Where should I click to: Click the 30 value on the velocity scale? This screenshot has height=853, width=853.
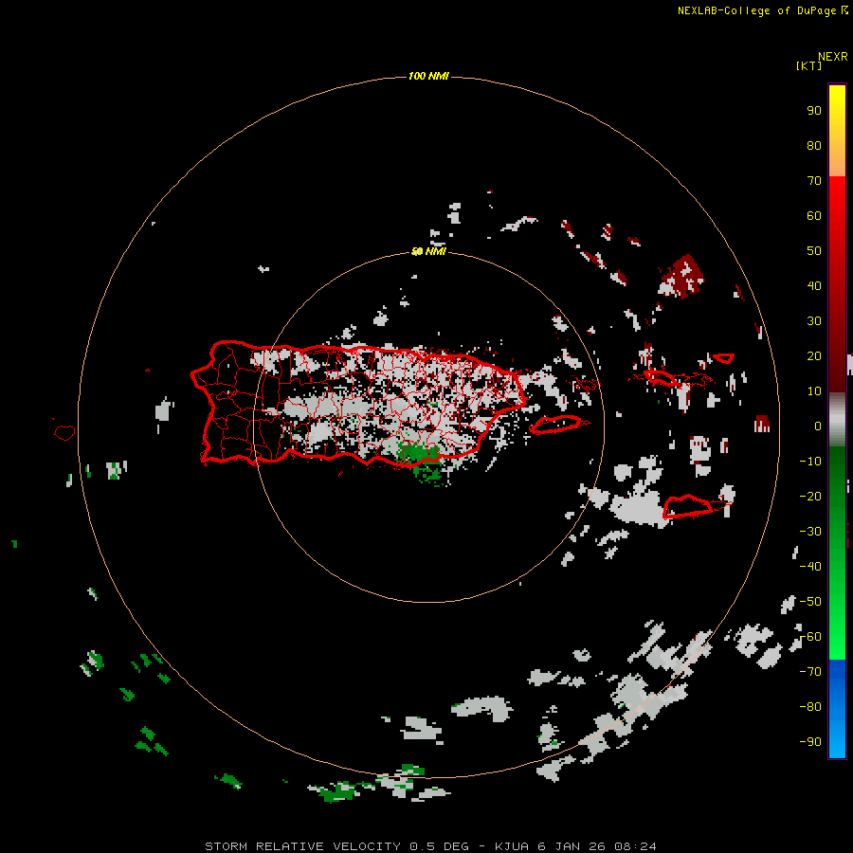click(x=814, y=321)
